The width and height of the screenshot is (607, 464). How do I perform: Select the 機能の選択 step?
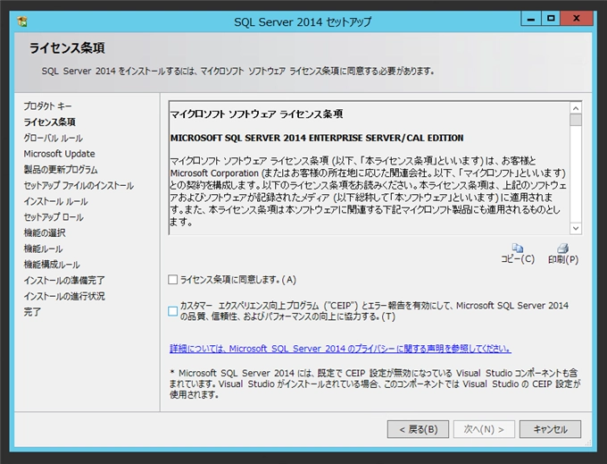45,232
